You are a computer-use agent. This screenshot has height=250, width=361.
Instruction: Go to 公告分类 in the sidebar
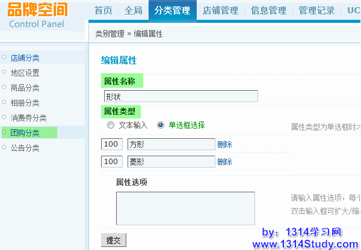tap(25, 148)
